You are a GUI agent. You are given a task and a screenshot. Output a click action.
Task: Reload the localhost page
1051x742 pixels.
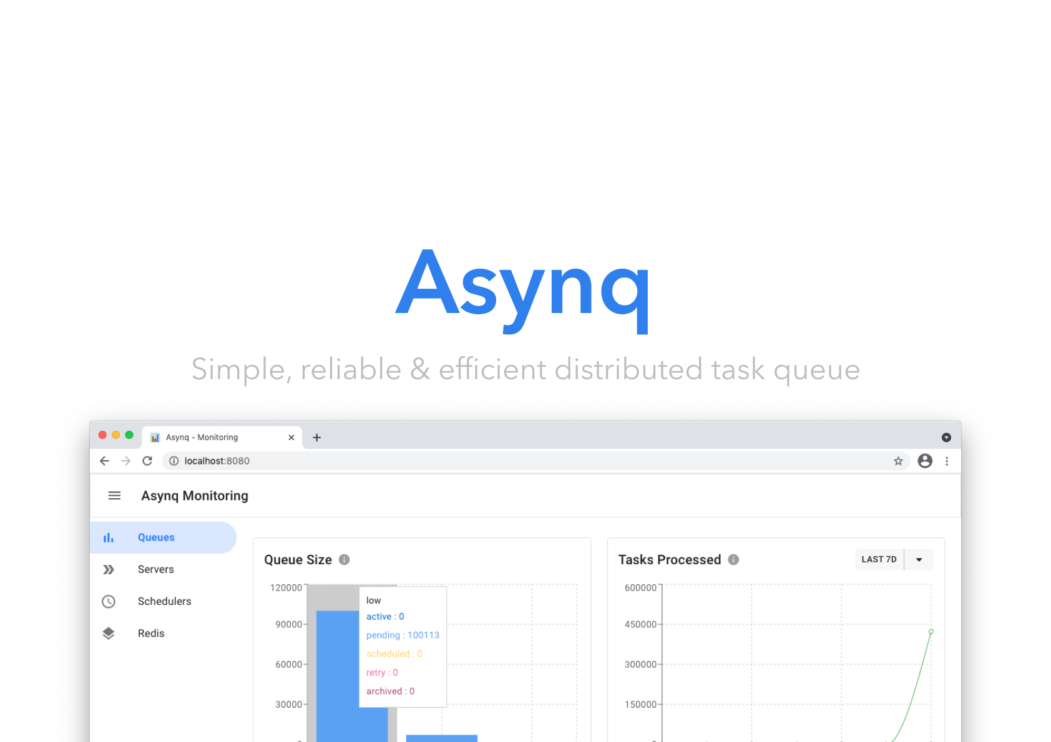(147, 461)
